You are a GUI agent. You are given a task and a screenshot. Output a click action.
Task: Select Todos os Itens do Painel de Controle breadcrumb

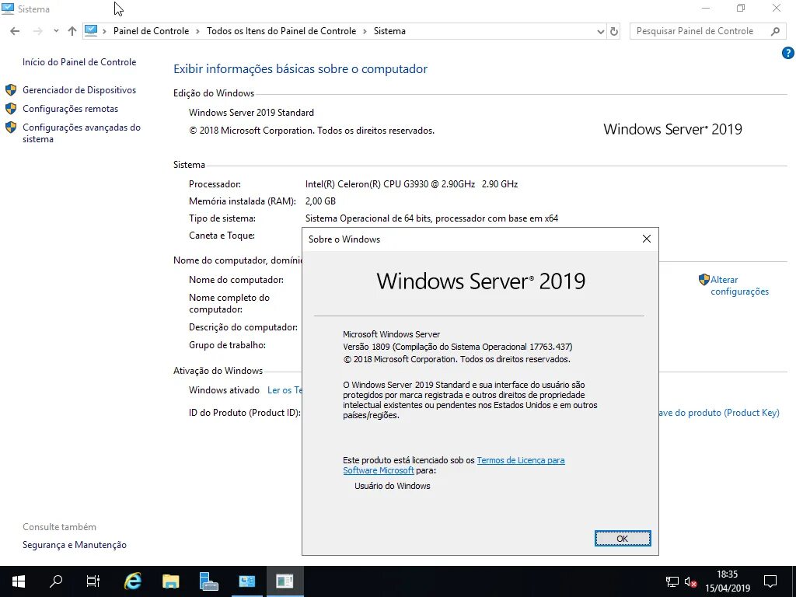tap(281, 31)
